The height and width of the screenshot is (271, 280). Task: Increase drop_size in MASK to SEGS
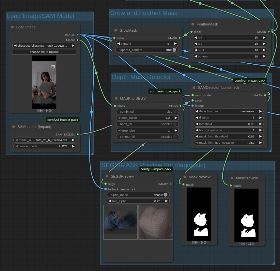coord(176,130)
